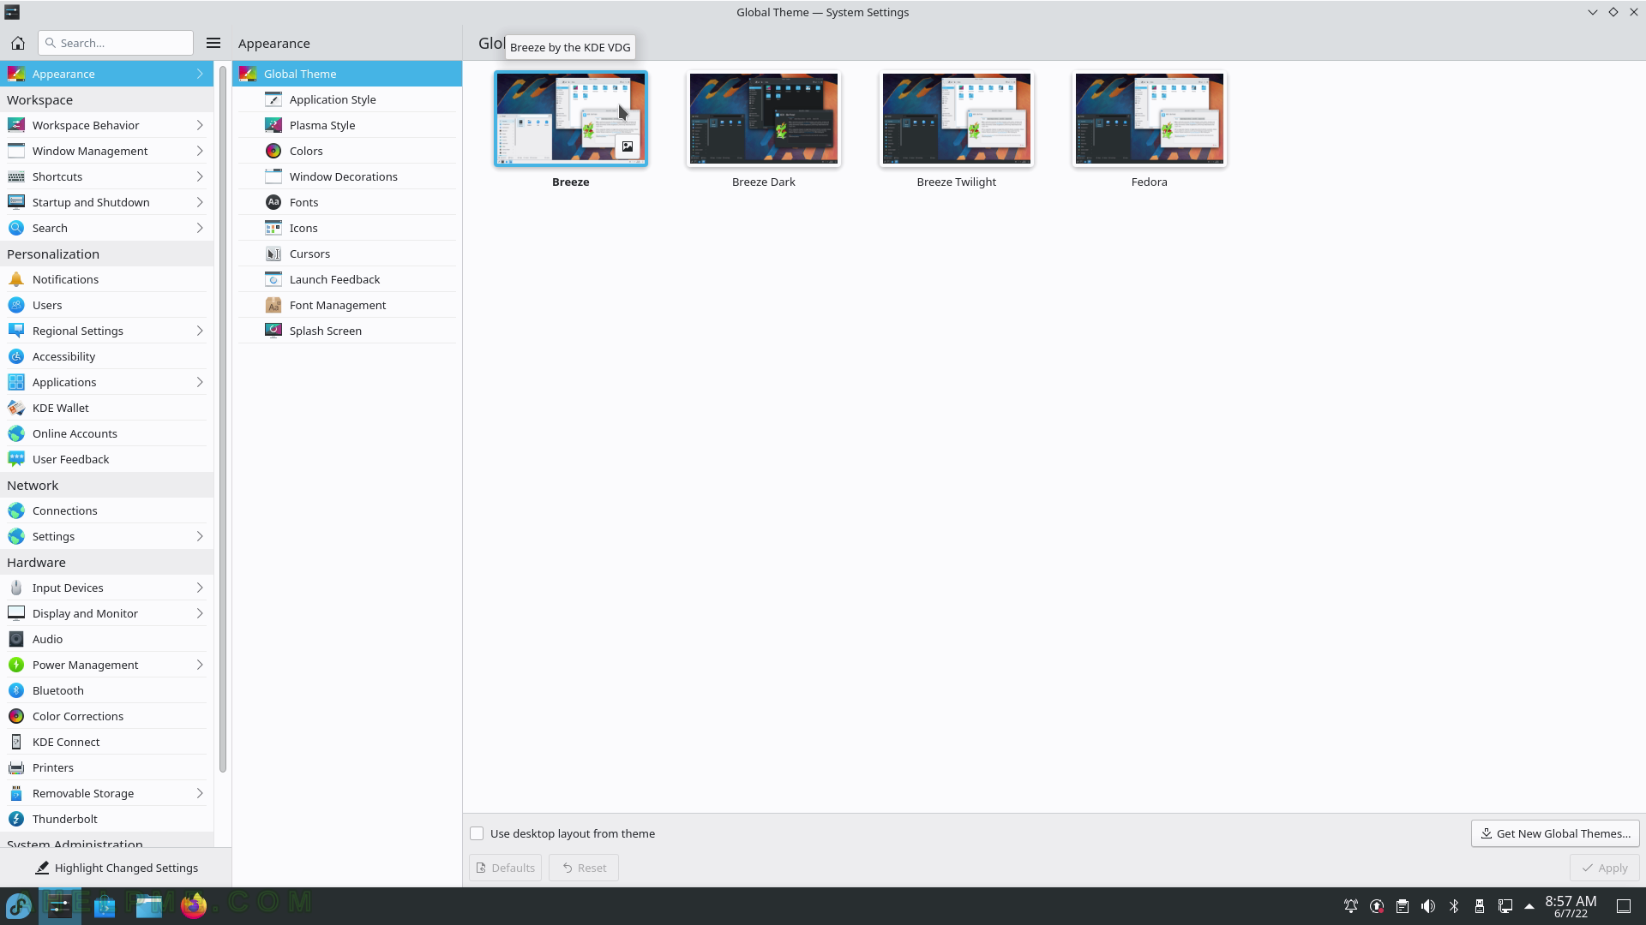Open the hamburger menu button

coord(213,43)
